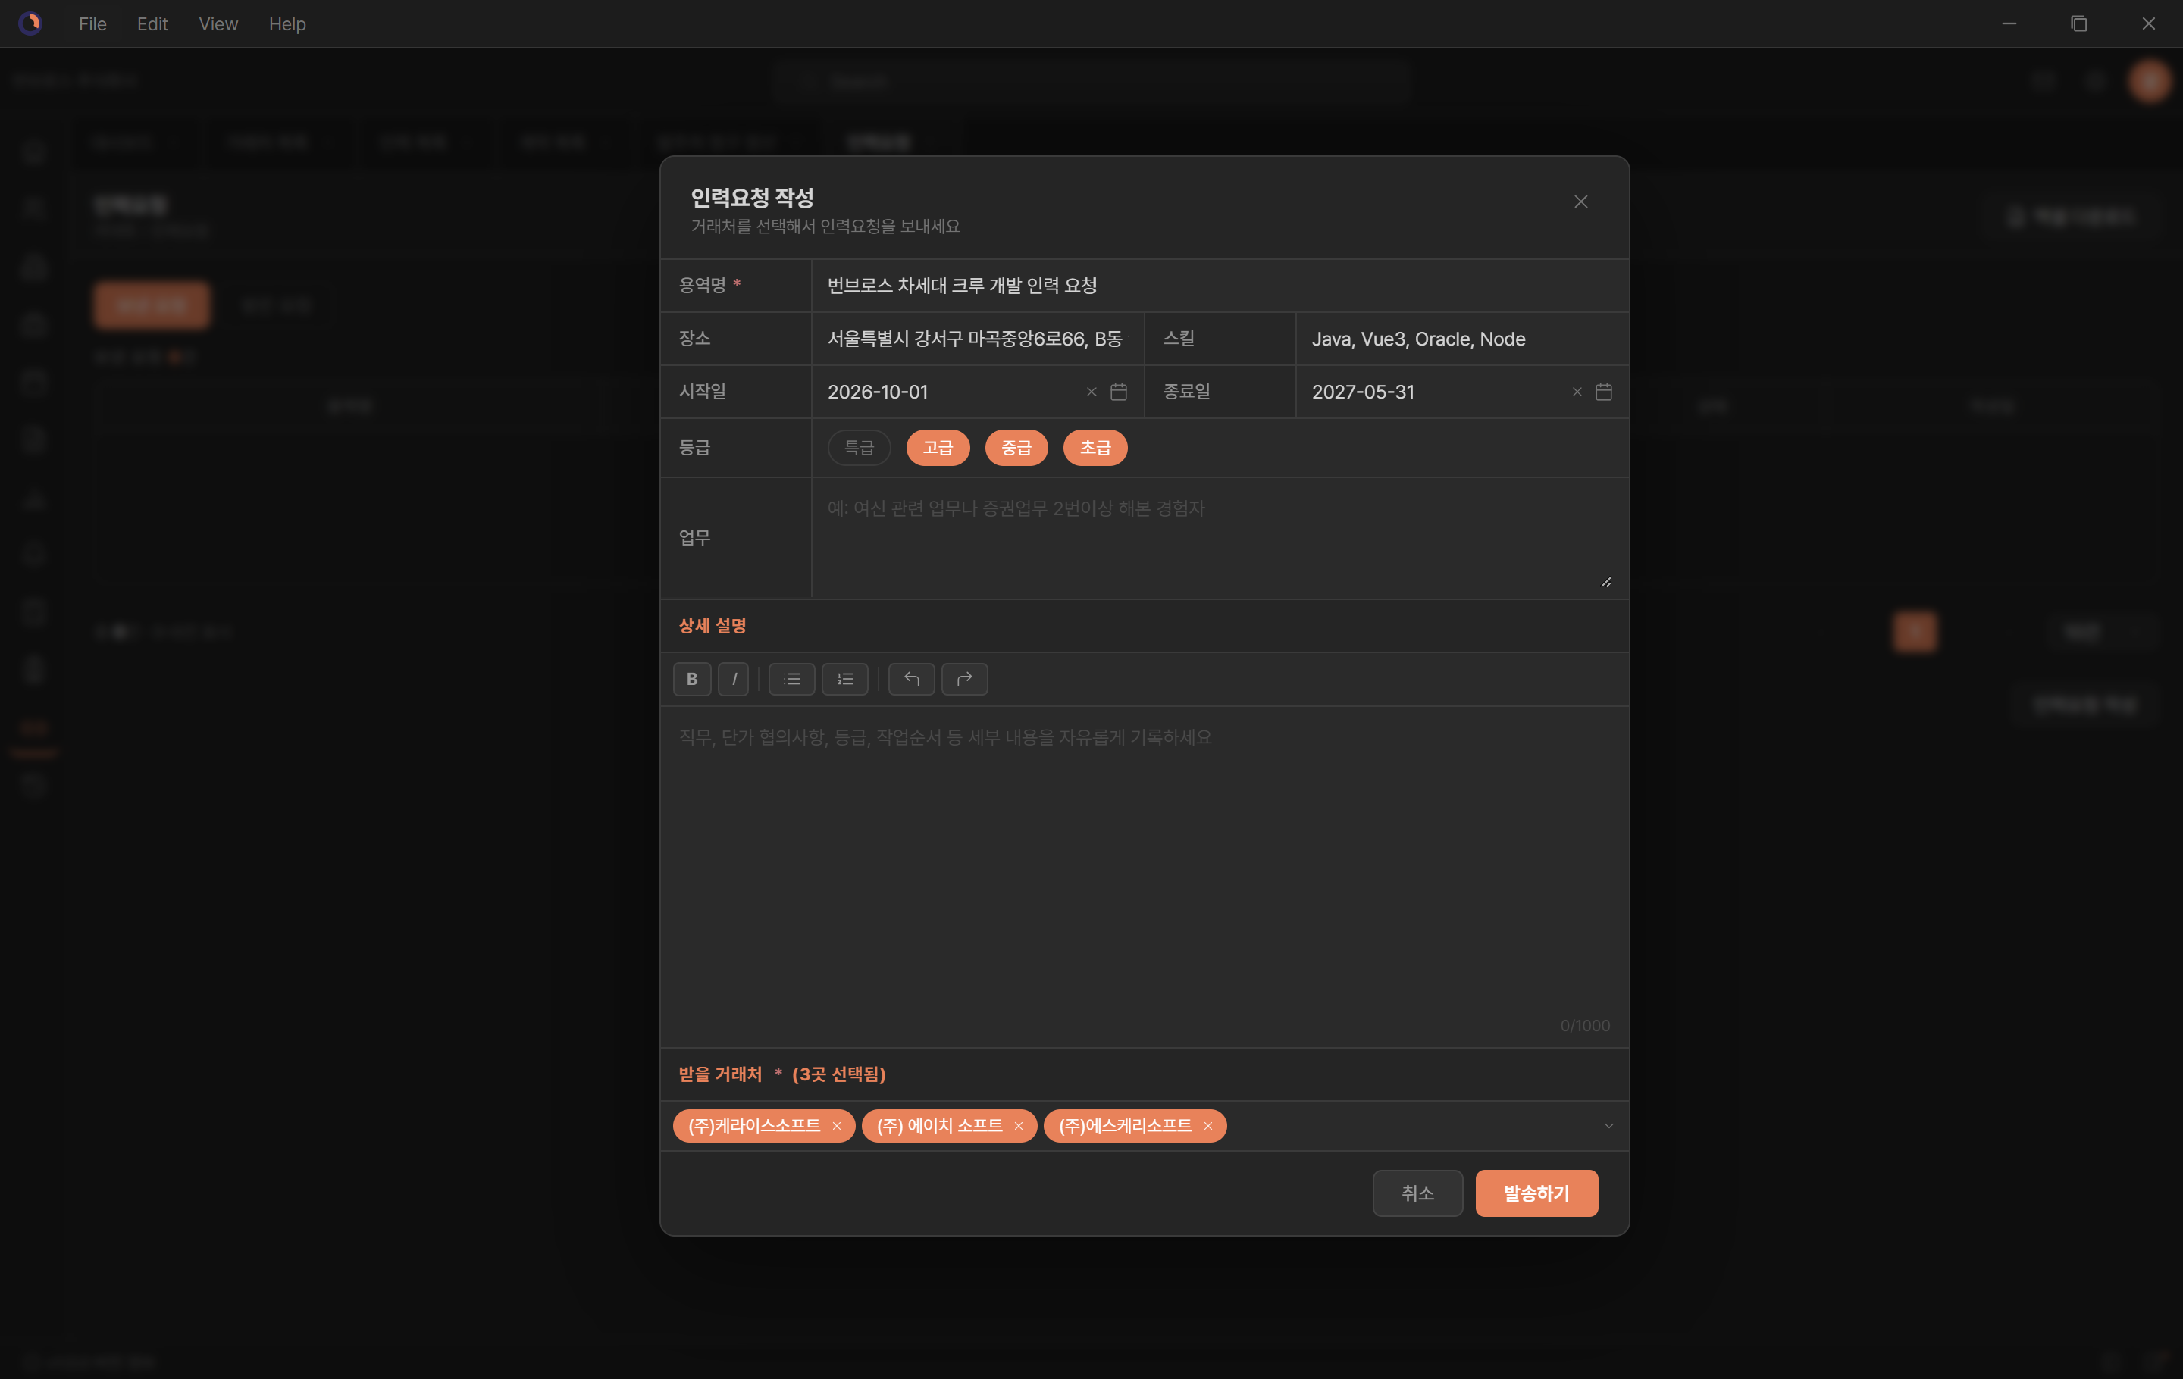Click the 상세 설명 editor body
2183x1379 pixels.
click(x=1144, y=876)
